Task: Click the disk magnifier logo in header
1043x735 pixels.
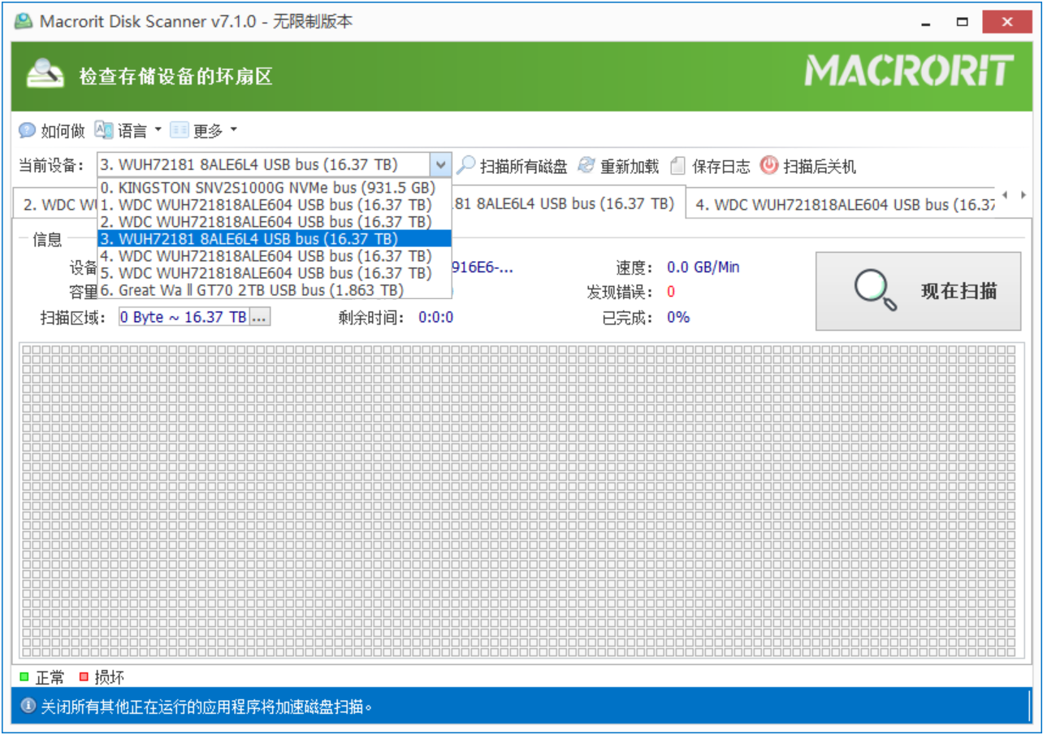Action: tap(45, 74)
